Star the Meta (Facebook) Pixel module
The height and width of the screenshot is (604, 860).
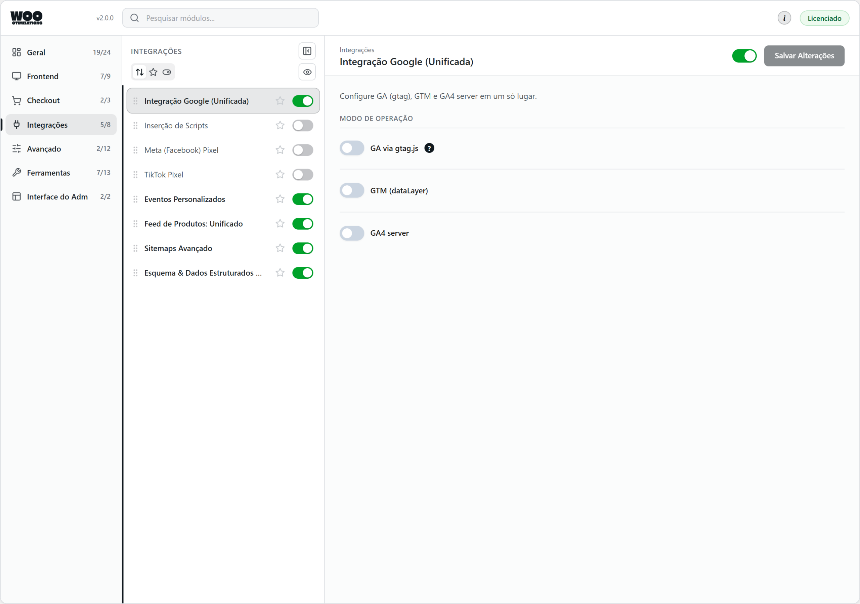click(x=280, y=150)
